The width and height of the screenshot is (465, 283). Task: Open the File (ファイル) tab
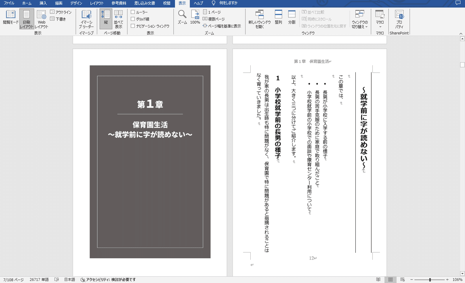pyautogui.click(x=9, y=3)
